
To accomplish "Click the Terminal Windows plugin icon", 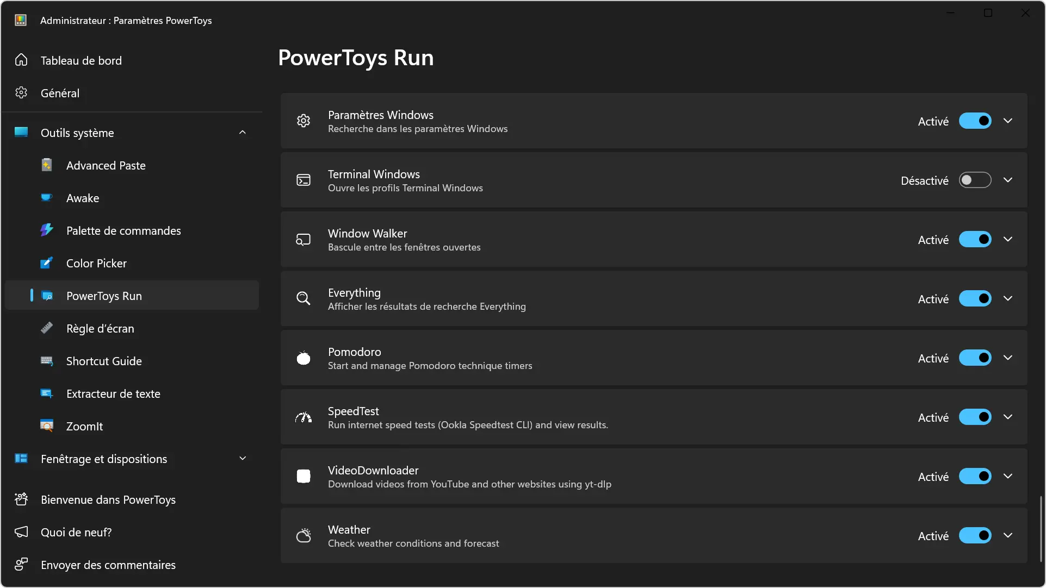I will point(304,180).
